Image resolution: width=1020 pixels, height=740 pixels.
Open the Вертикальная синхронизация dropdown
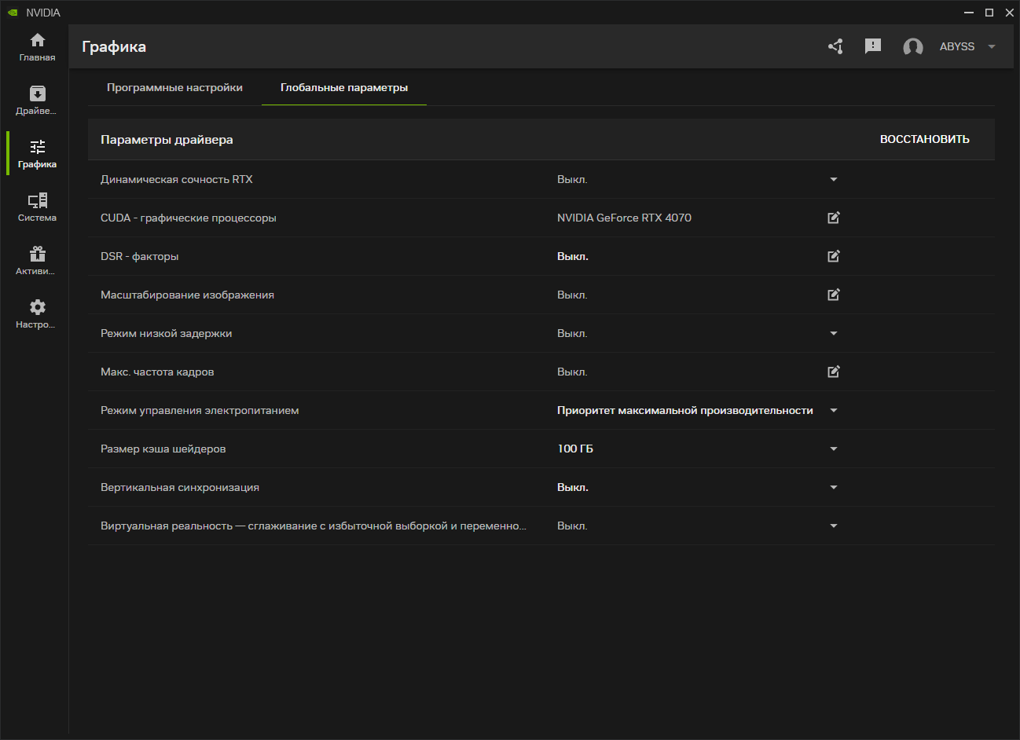pyautogui.click(x=834, y=487)
